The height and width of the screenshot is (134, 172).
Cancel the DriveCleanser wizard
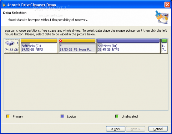click(x=158, y=129)
